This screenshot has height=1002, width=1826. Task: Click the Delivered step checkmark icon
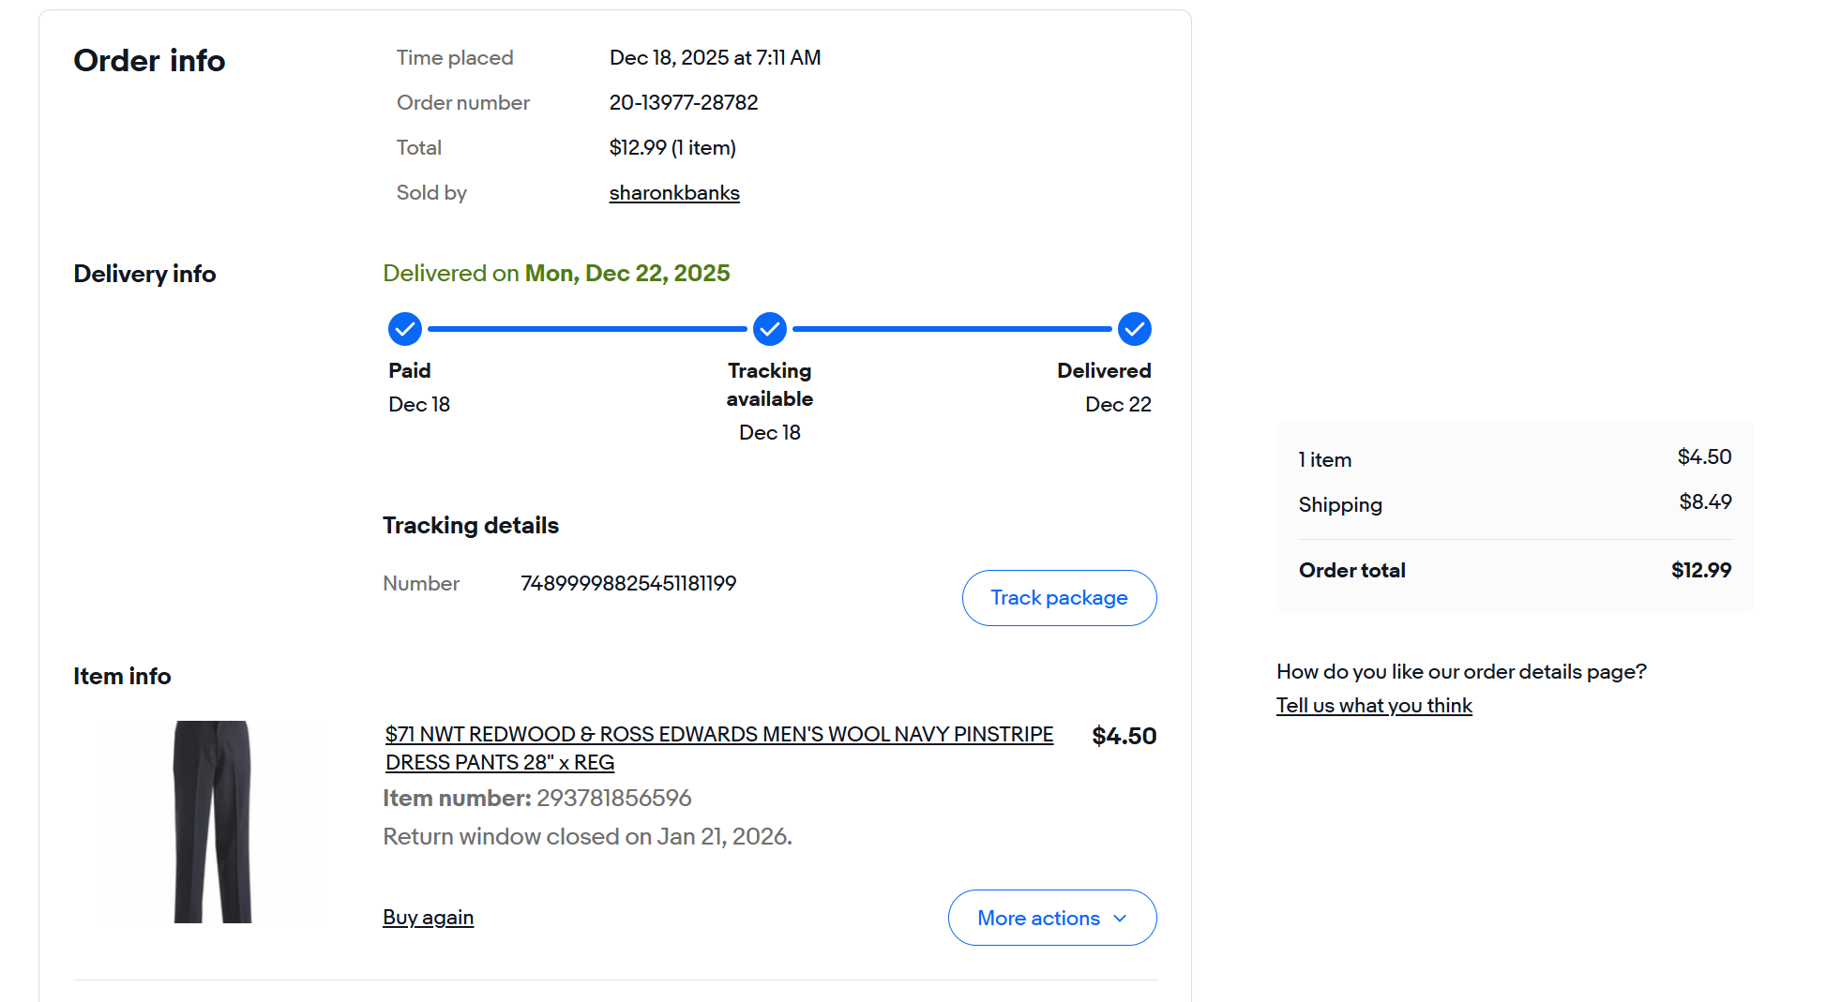(1134, 329)
